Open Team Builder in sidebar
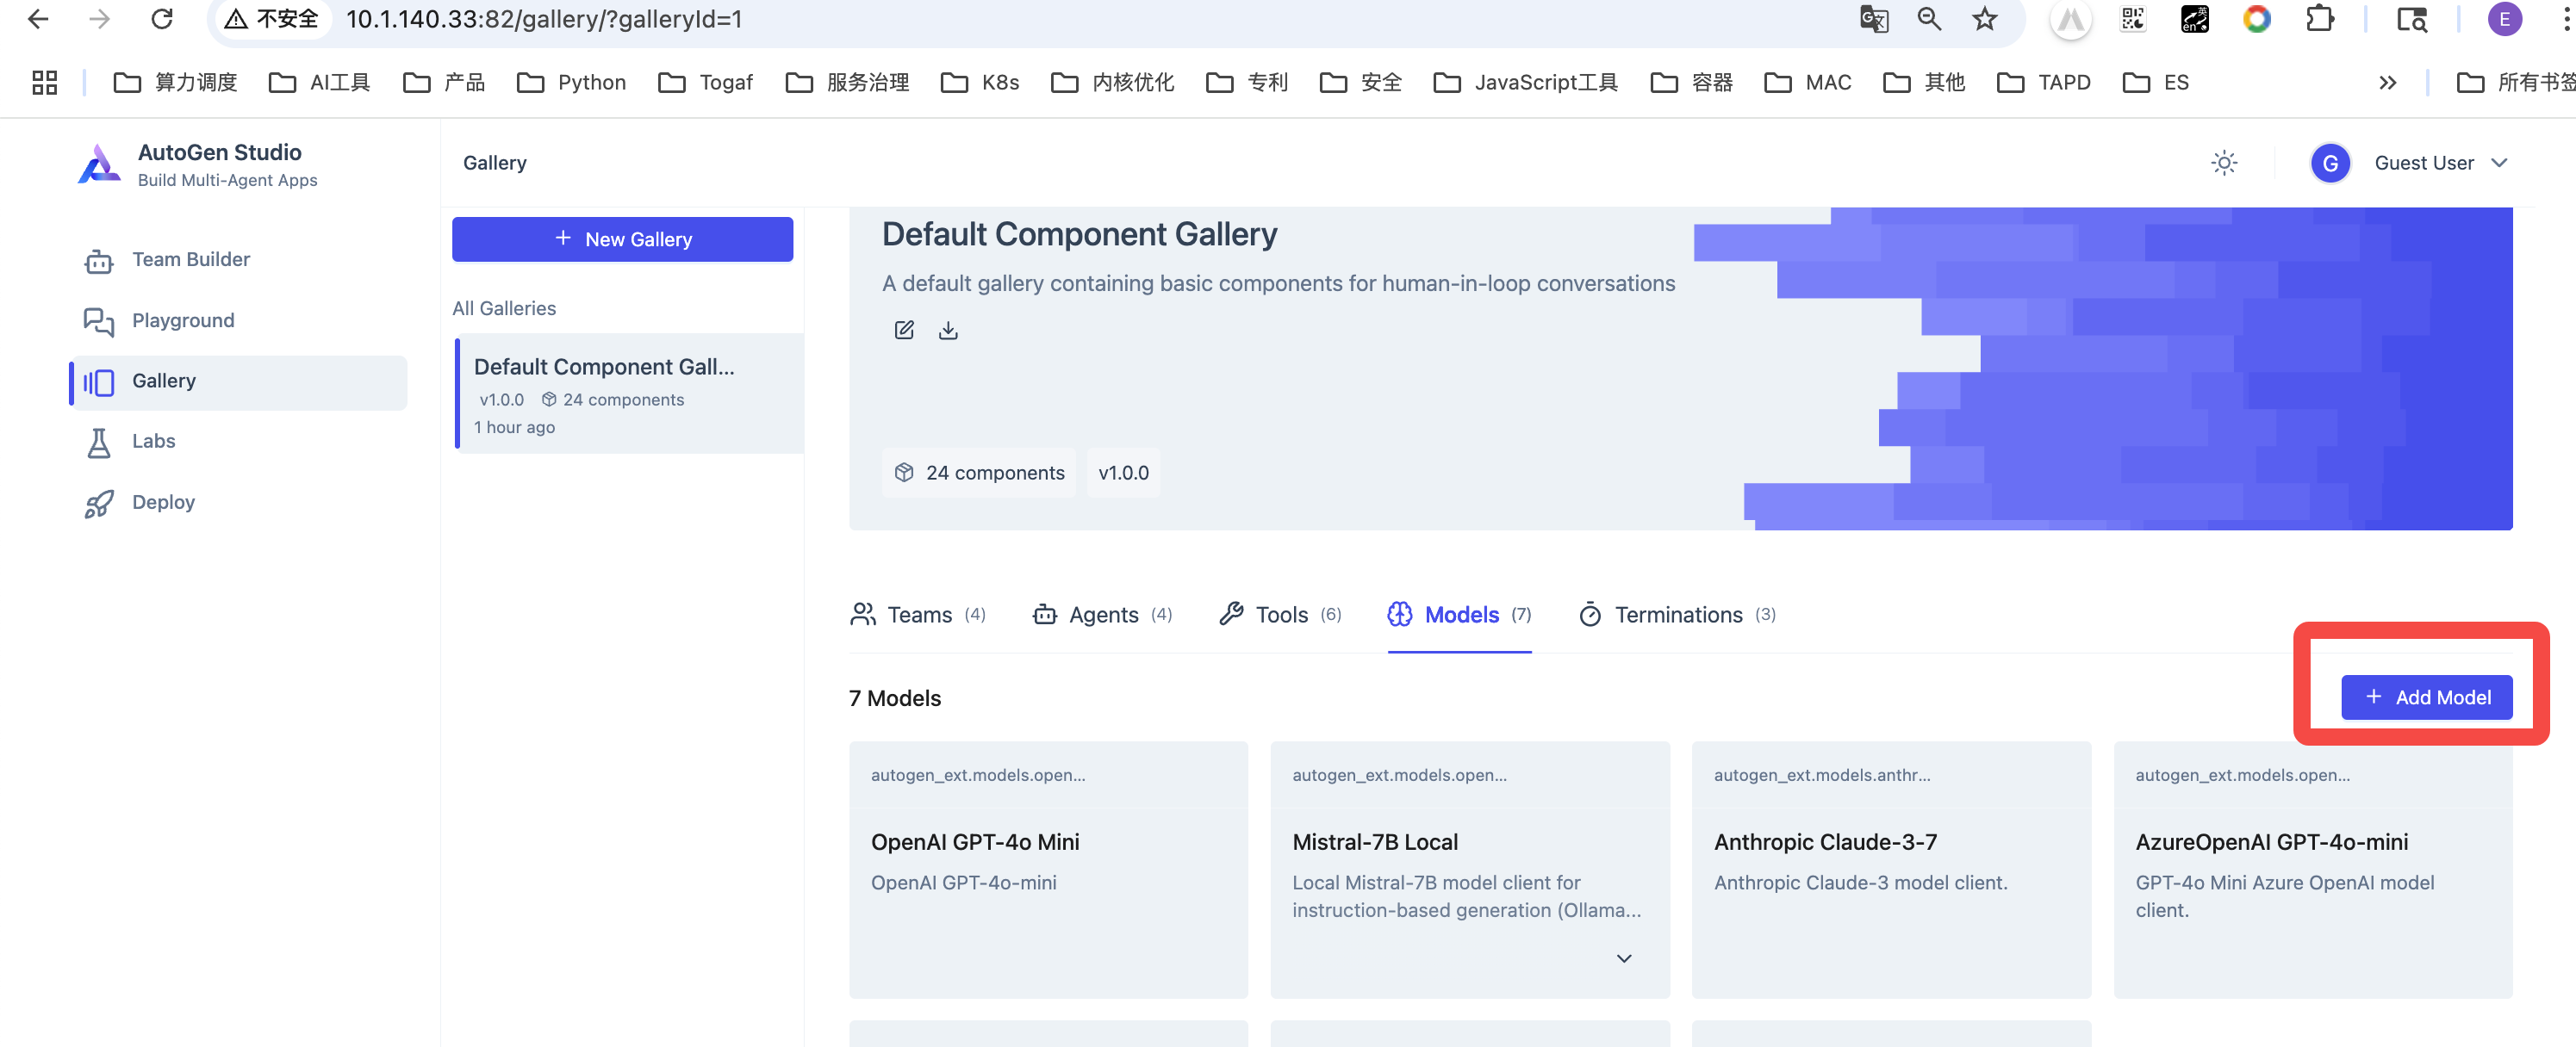 pyautogui.click(x=190, y=260)
